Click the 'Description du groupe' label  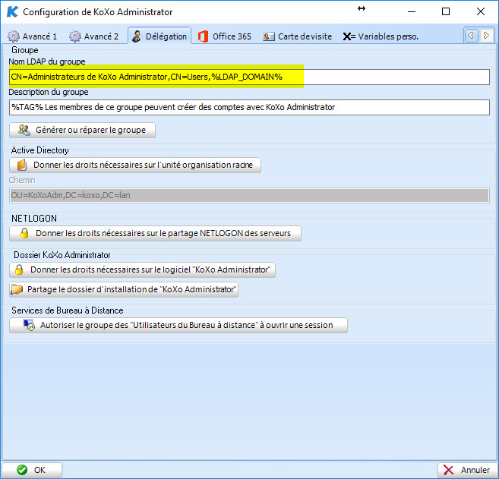point(49,92)
